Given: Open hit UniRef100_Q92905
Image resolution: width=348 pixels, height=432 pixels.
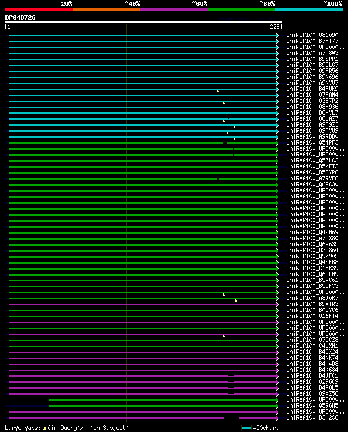Looking at the screenshot, I should (312, 256).
